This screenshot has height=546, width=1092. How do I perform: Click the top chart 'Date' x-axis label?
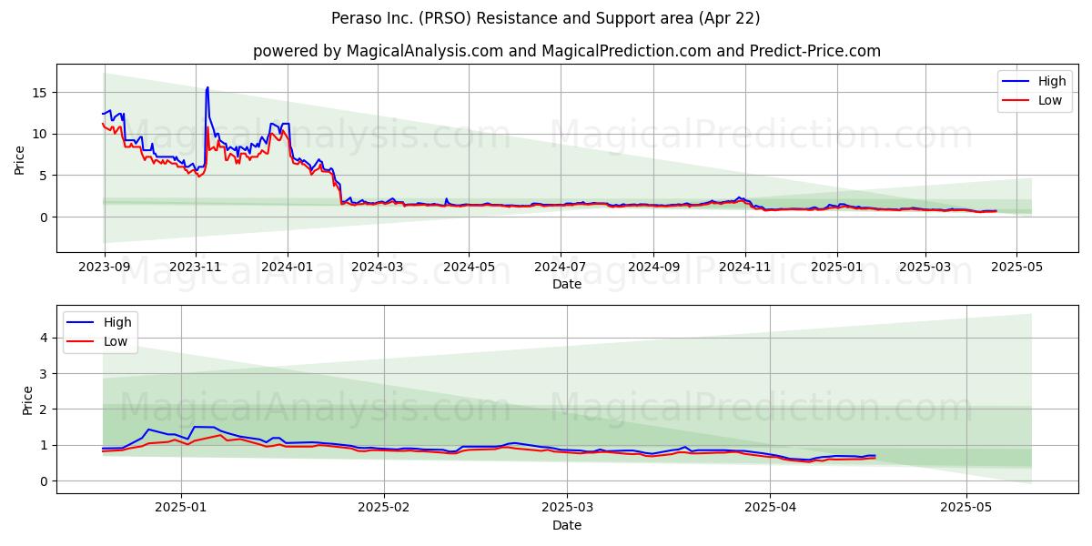pos(567,285)
